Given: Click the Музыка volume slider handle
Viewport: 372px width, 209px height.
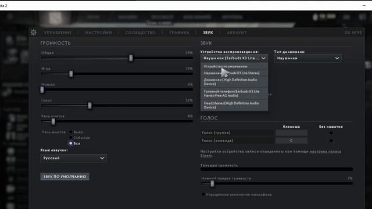Looking at the screenshot, I should click(42, 90).
